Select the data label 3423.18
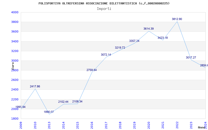The image size is (208, 130). [x=163, y=38]
